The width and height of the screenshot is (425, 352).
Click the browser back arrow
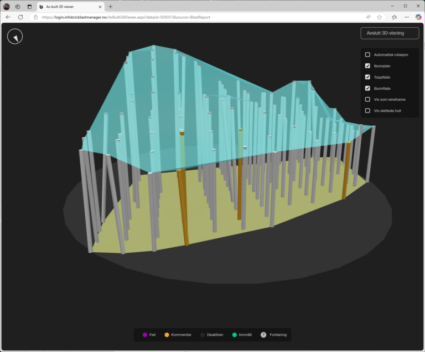point(8,17)
